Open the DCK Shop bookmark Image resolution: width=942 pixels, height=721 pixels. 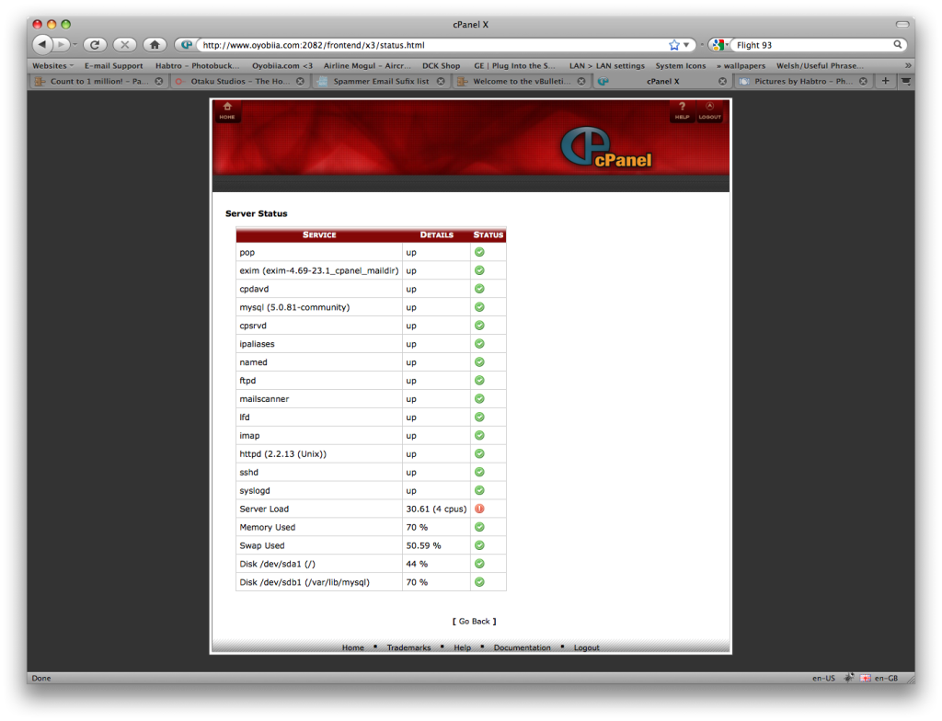(x=441, y=65)
